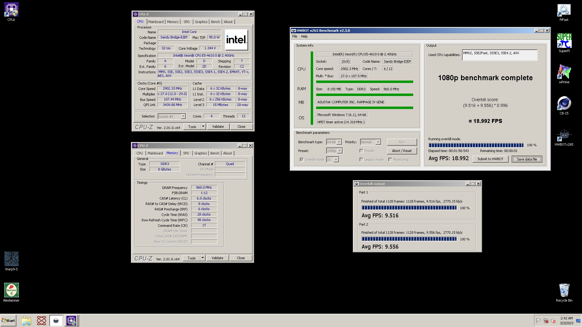582x327 pixels.
Task: Click Validate in upper CPU-Z window
Action: pos(218,127)
